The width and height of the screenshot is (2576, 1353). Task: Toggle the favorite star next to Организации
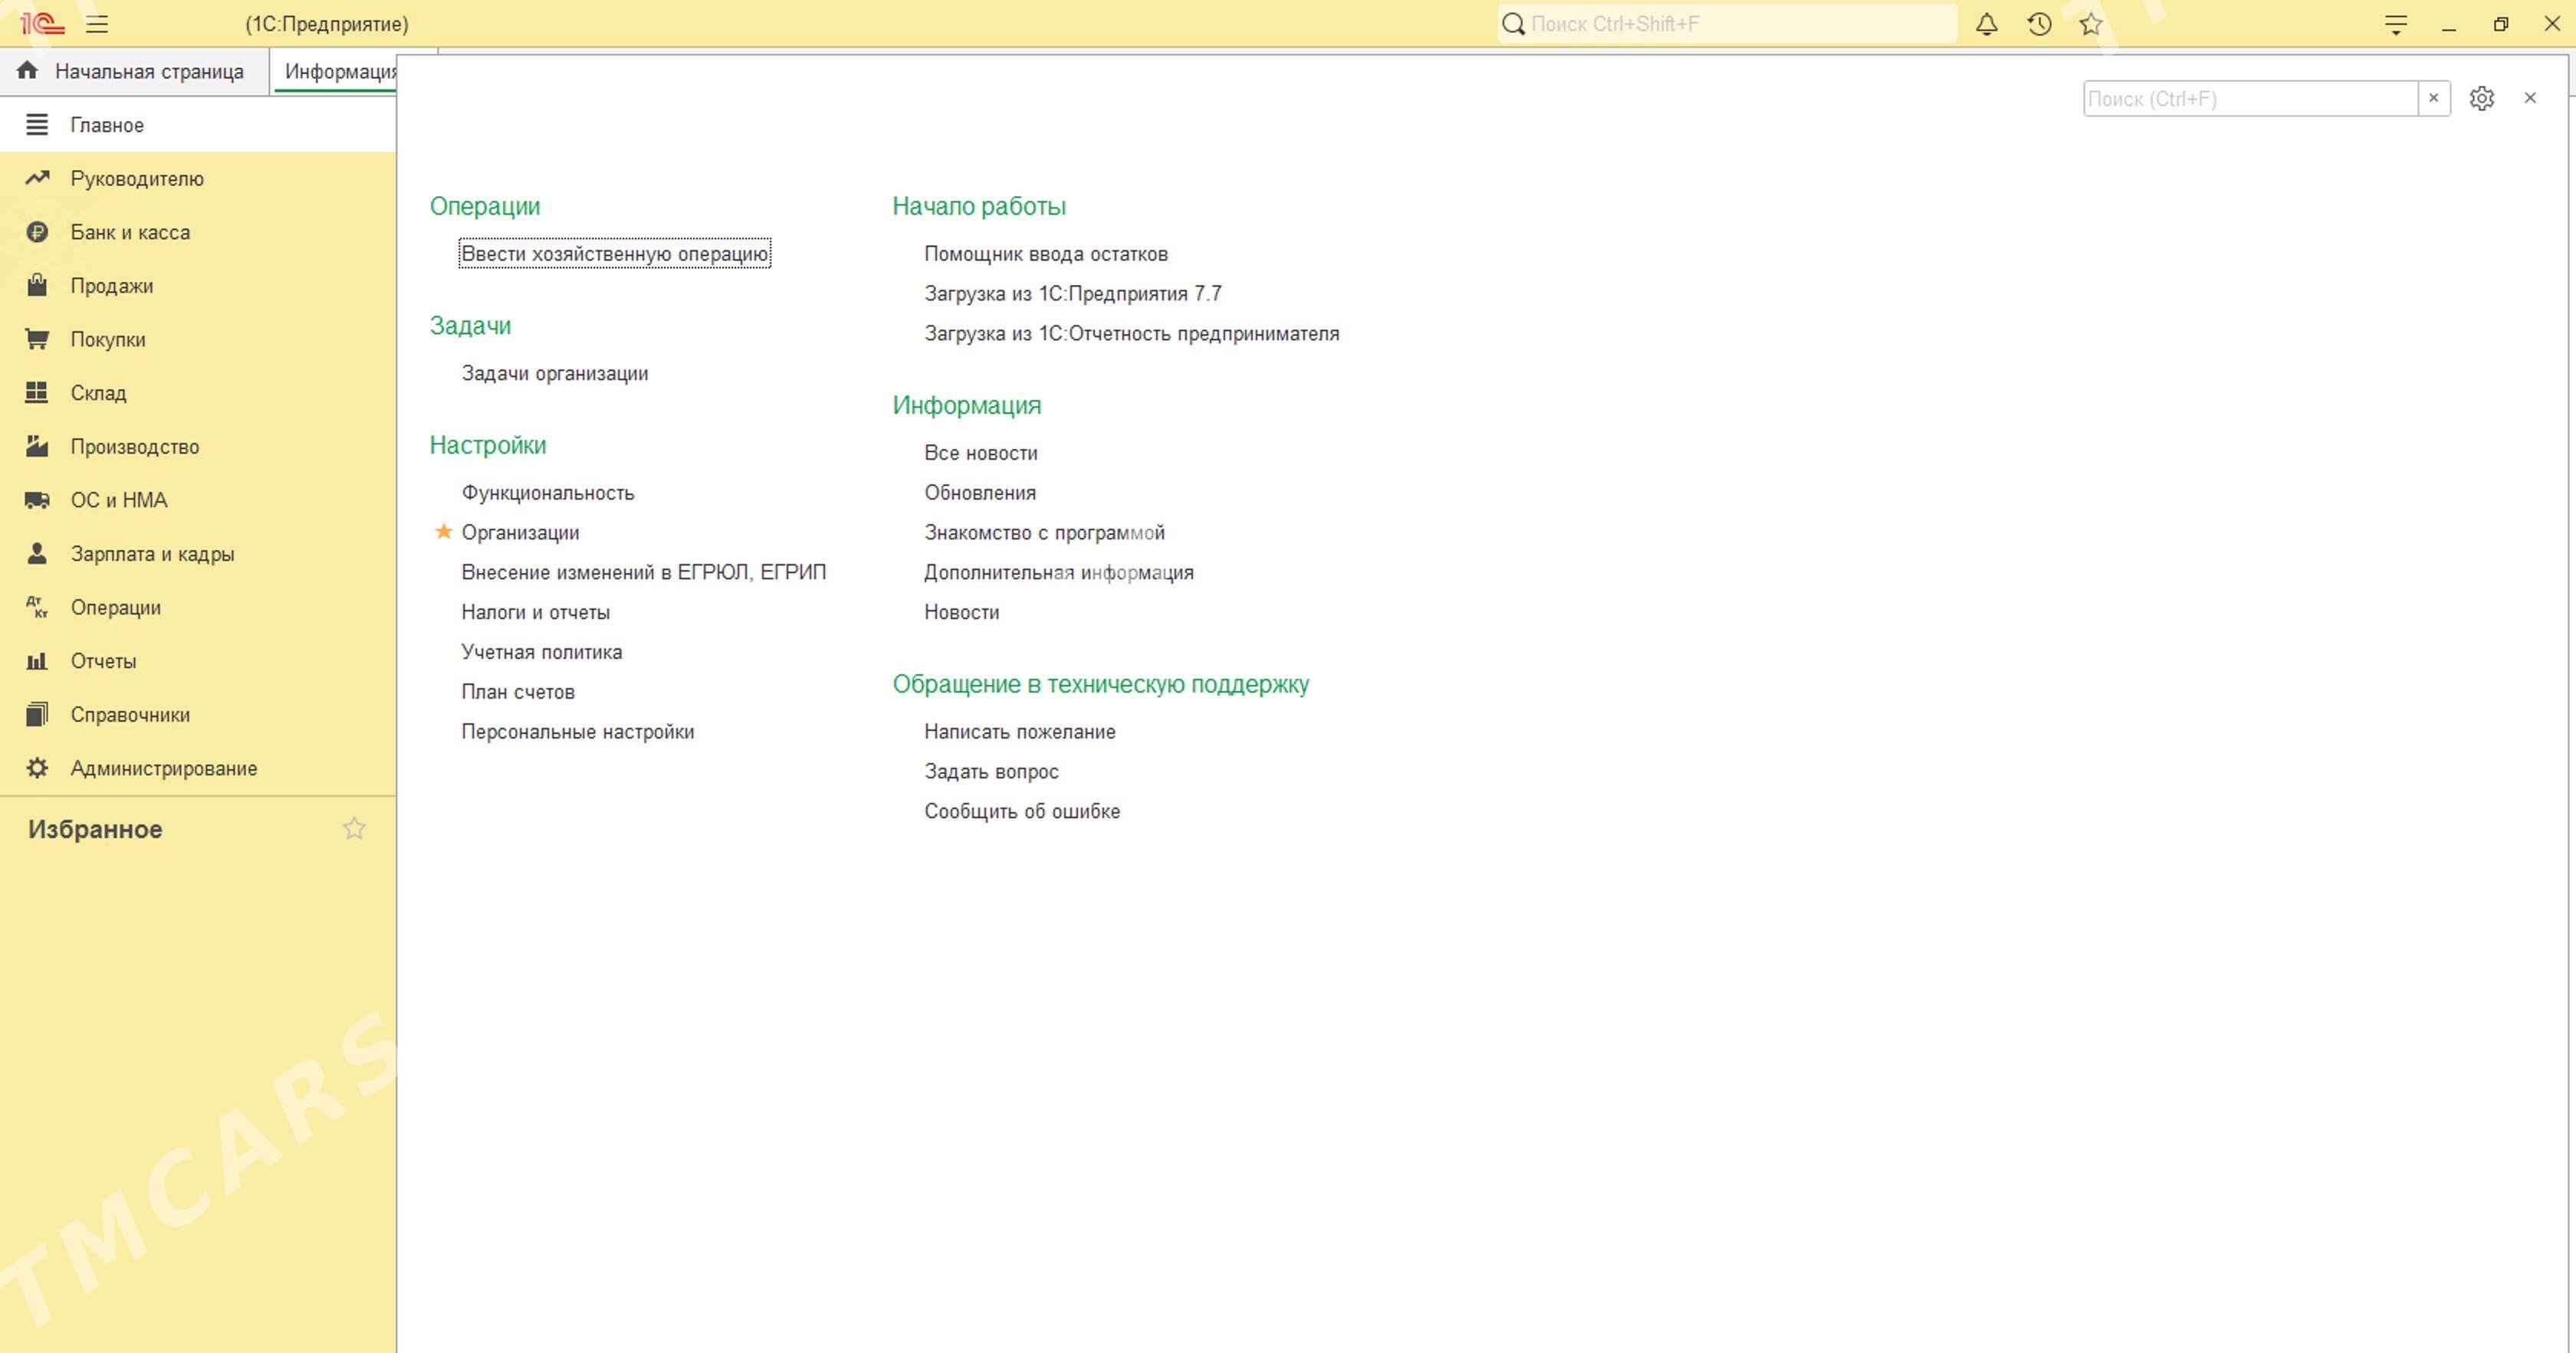[444, 532]
